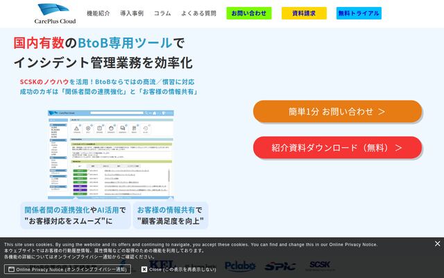
Task: Open the 機能紹介 menu item
Action: 99,13
